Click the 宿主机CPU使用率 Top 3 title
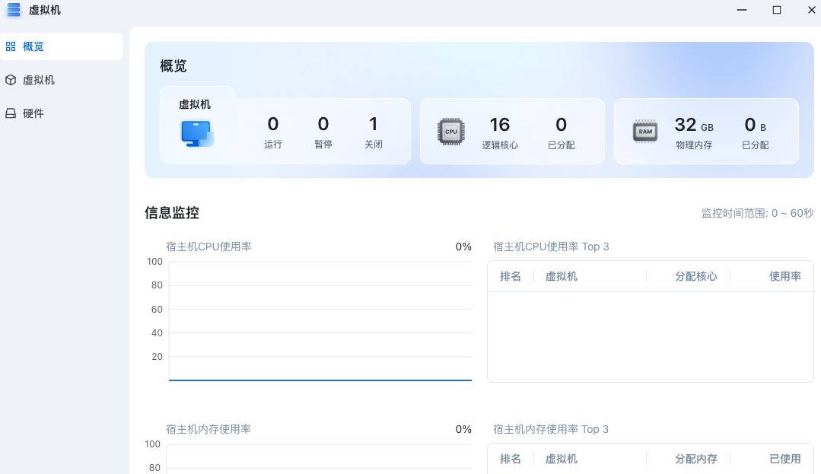This screenshot has height=474, width=821. pyautogui.click(x=551, y=247)
